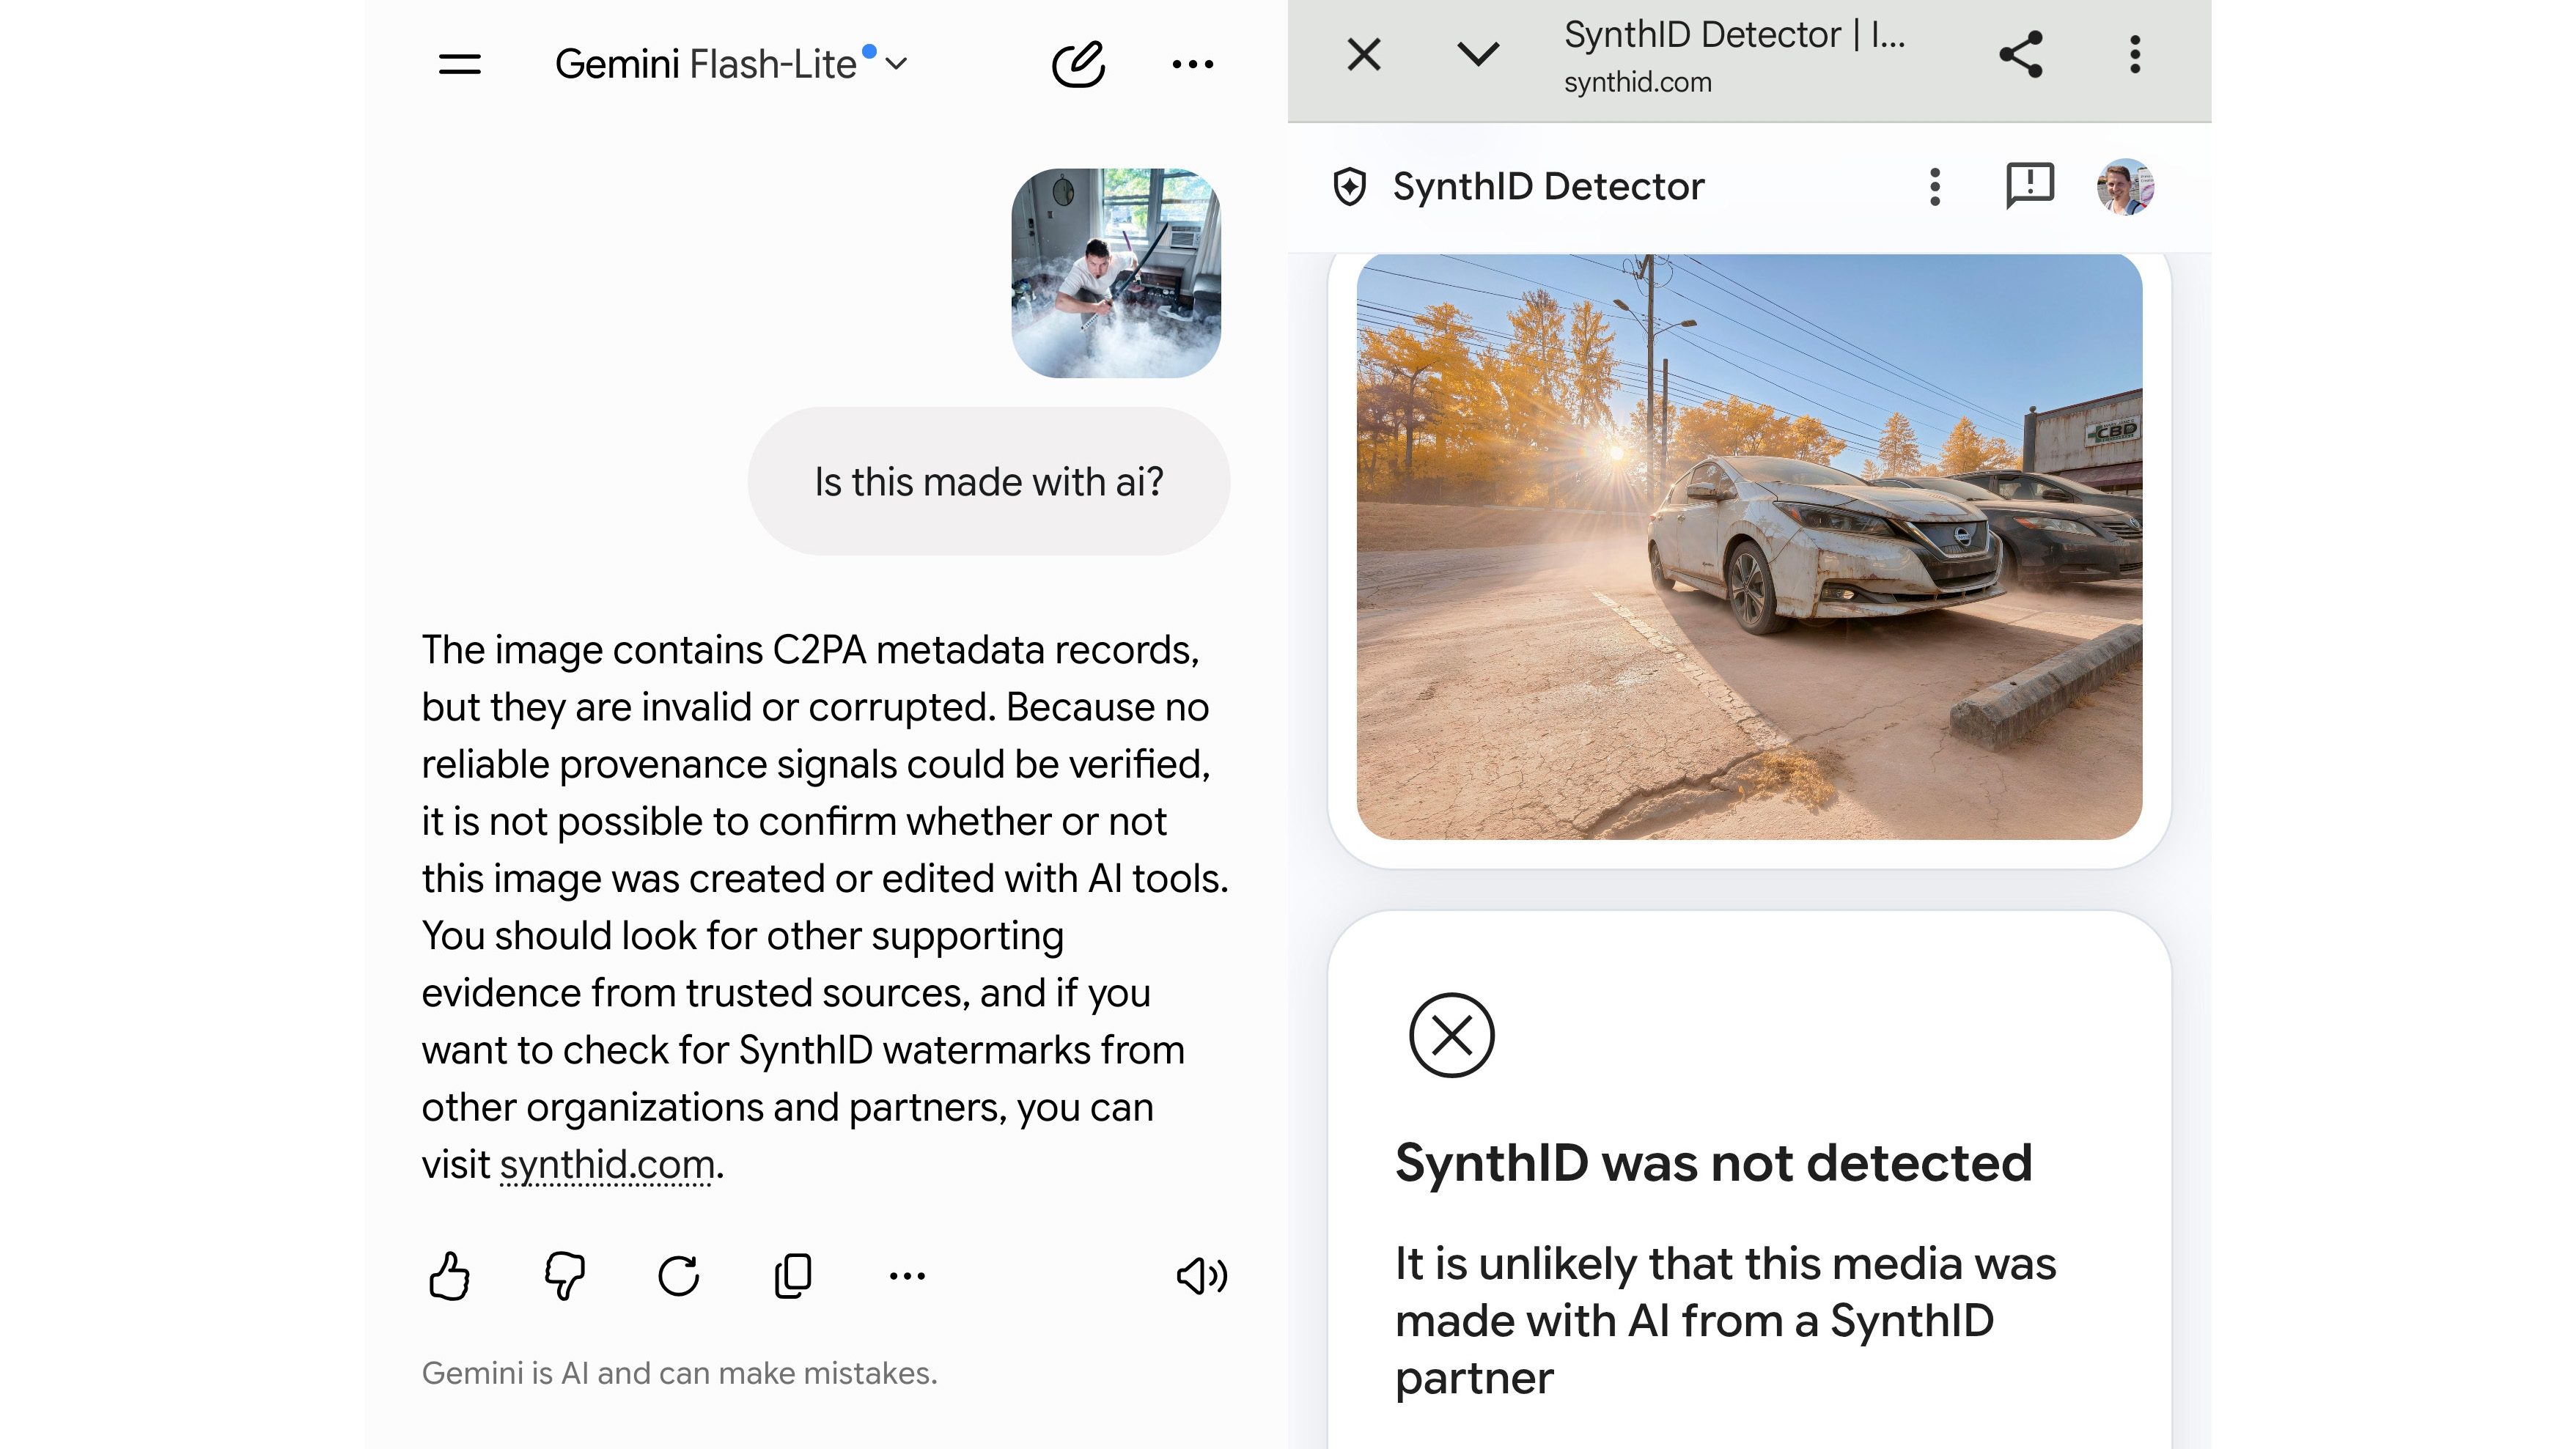Start a new chat with the compose icon
This screenshot has width=2576, height=1449.
click(x=1079, y=64)
